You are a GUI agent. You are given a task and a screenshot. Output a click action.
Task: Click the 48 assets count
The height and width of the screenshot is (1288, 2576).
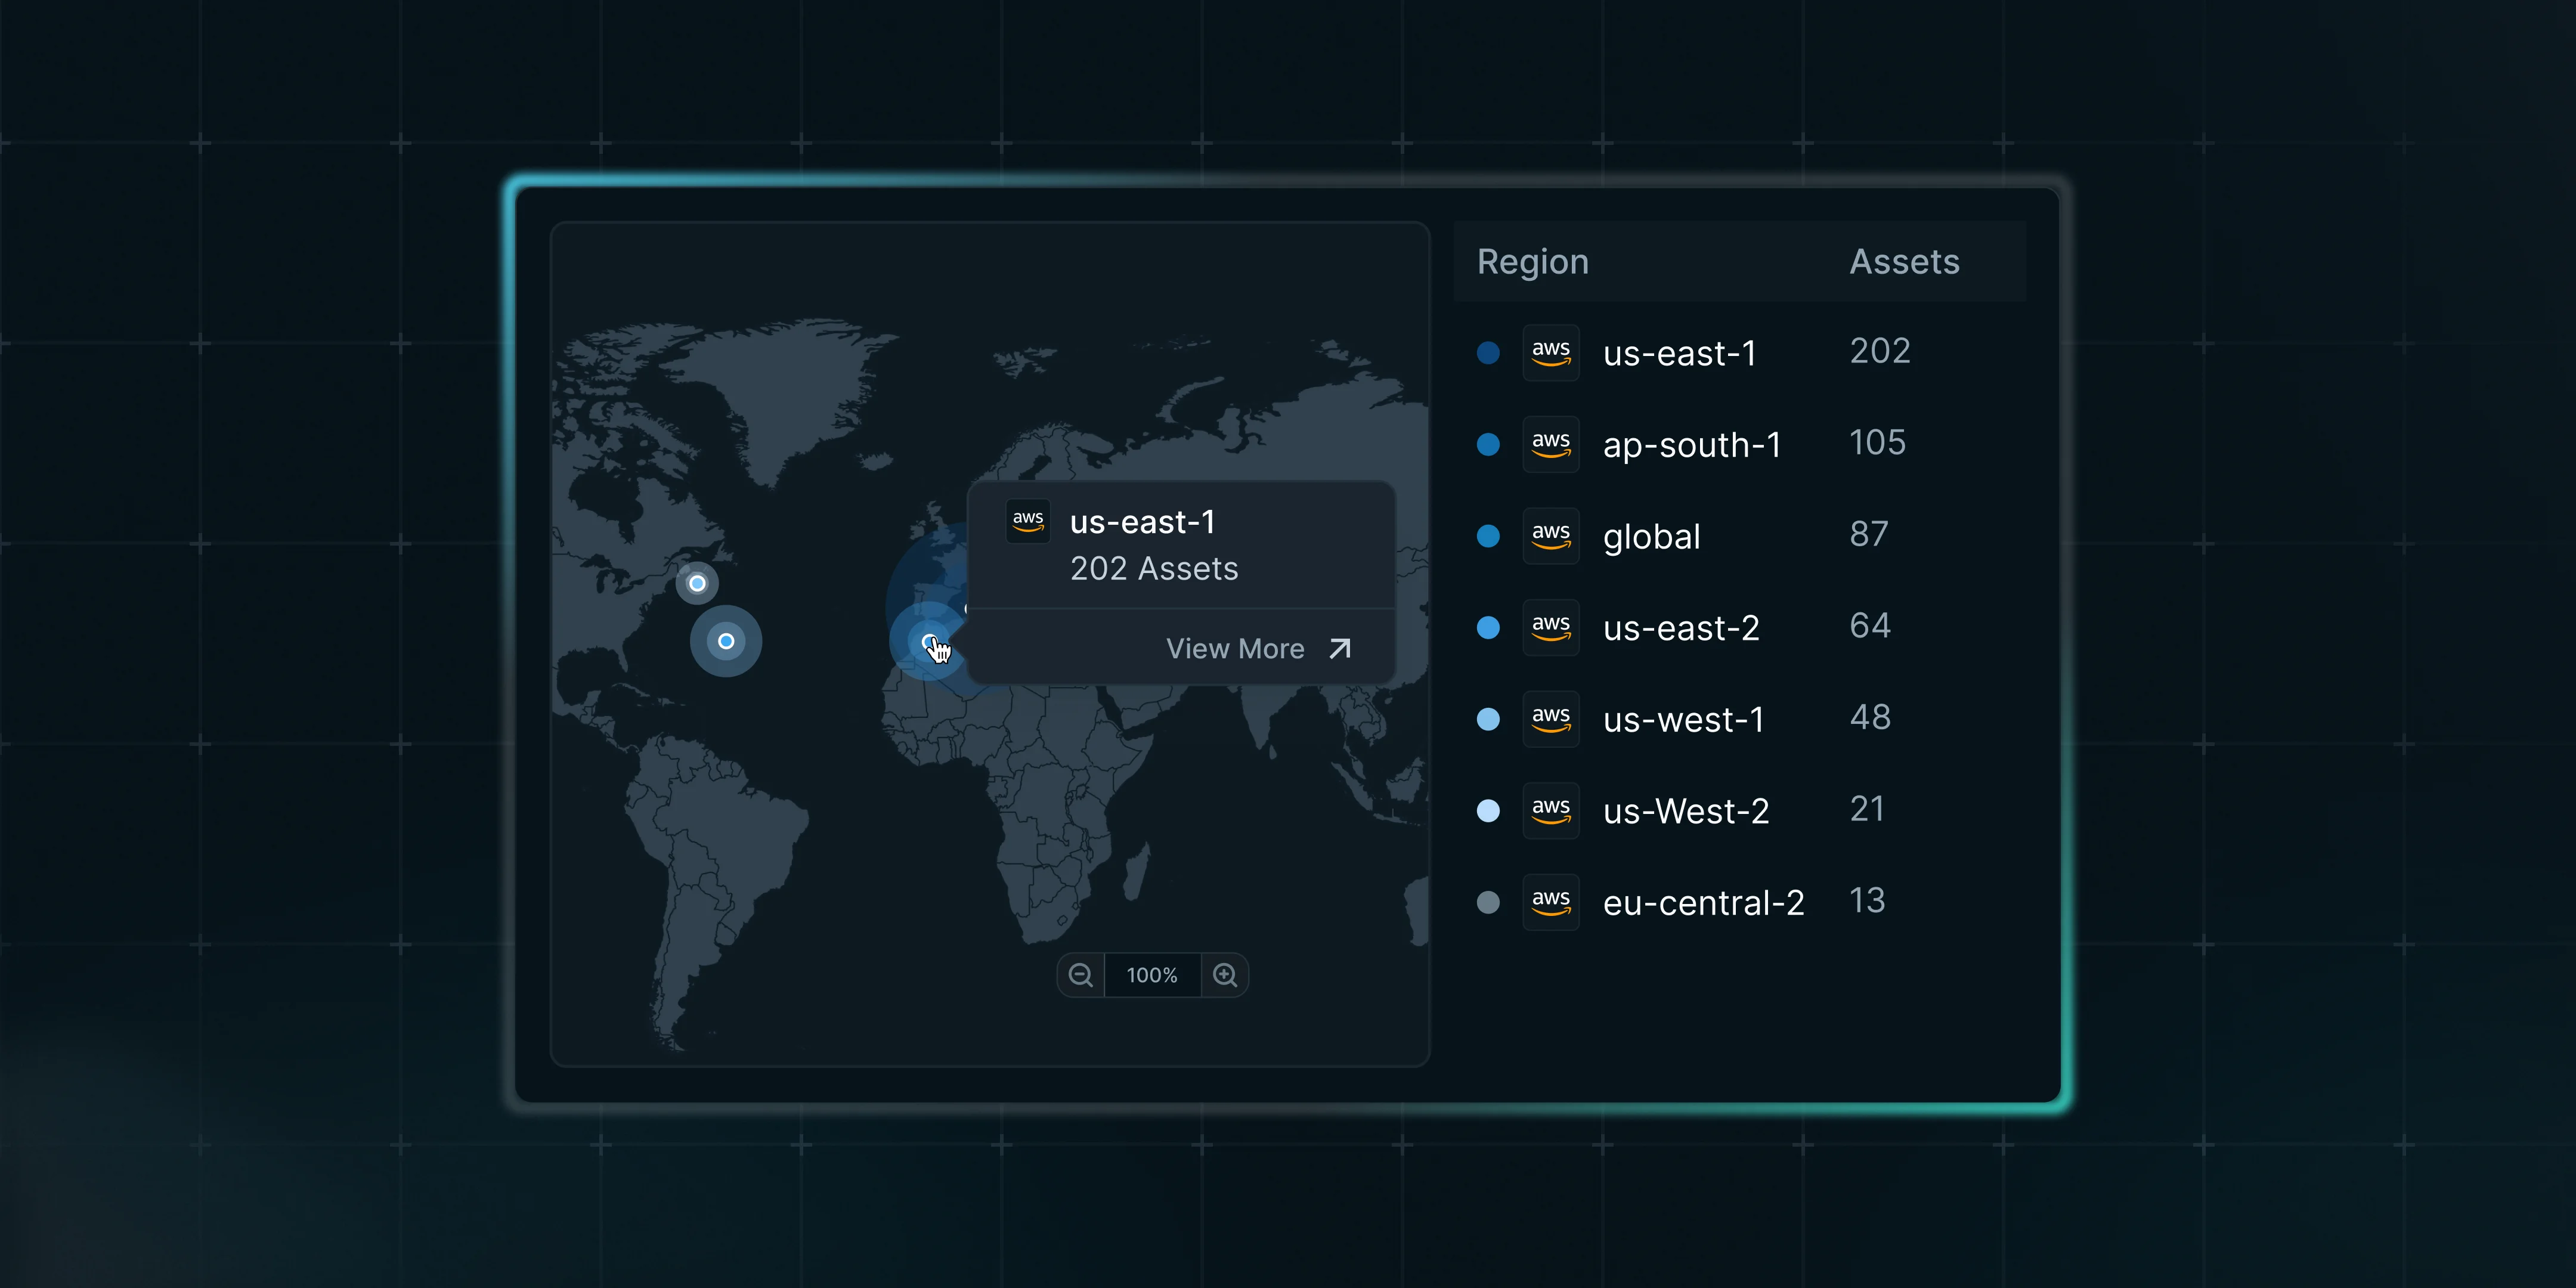[x=1870, y=717]
